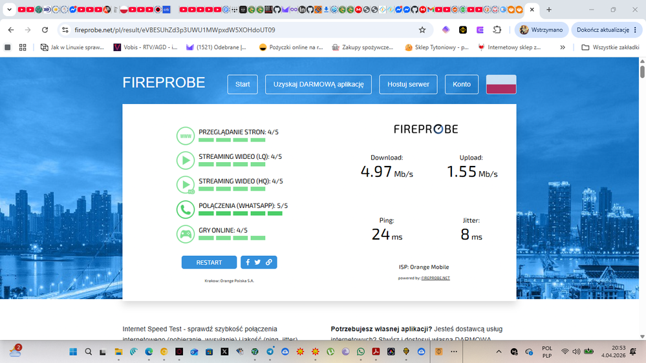Viewport: 646px width, 363px height.
Task: Click download value 4.97 Mb/s
Action: coord(387,172)
